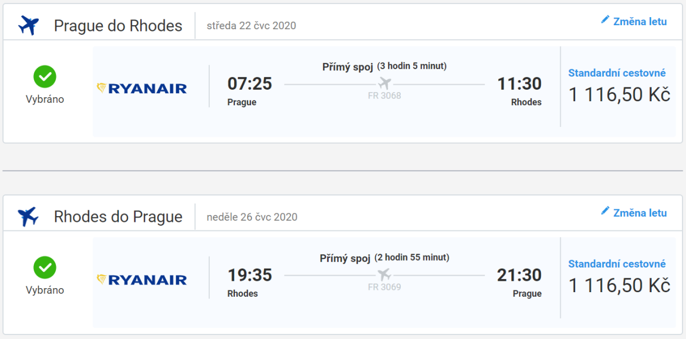Click 21:30 Prague arrival time
686x339 pixels.
pyautogui.click(x=519, y=275)
